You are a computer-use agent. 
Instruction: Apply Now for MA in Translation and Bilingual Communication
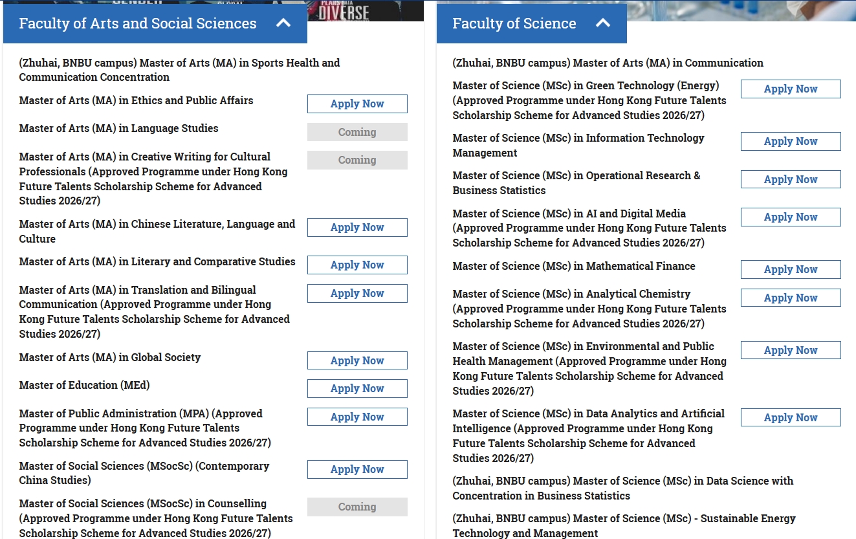point(357,294)
